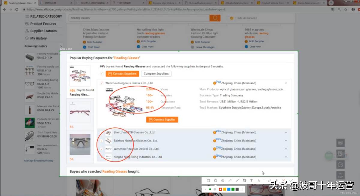This screenshot has width=360, height=196.
Task: Open the Manage Browsing History link
Action: (x=39, y=161)
